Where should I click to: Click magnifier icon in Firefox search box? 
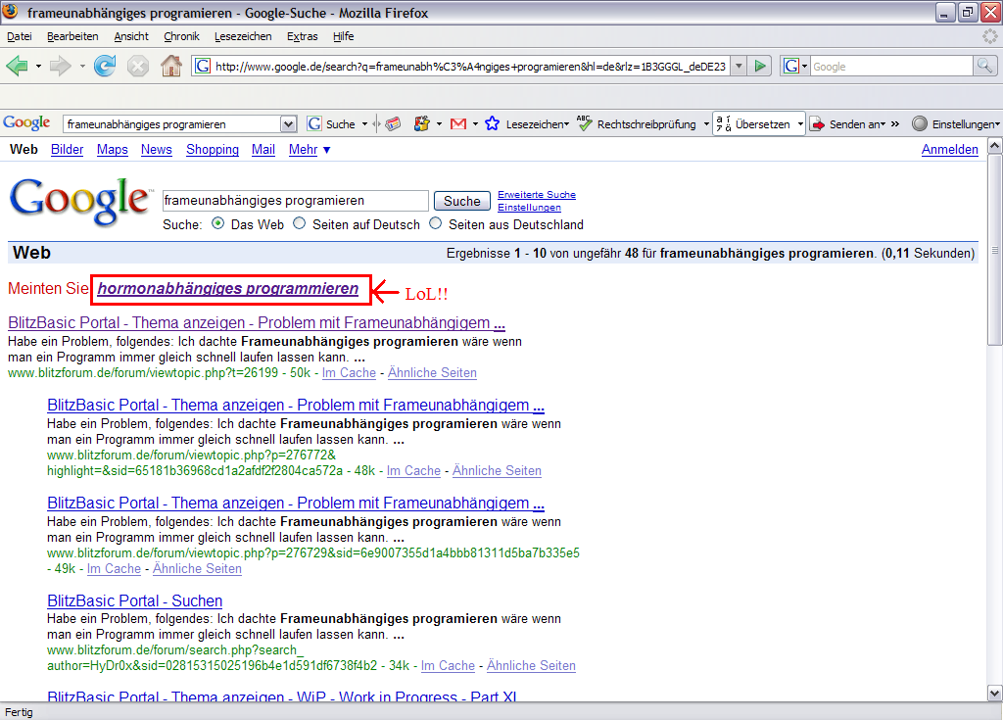pos(984,66)
